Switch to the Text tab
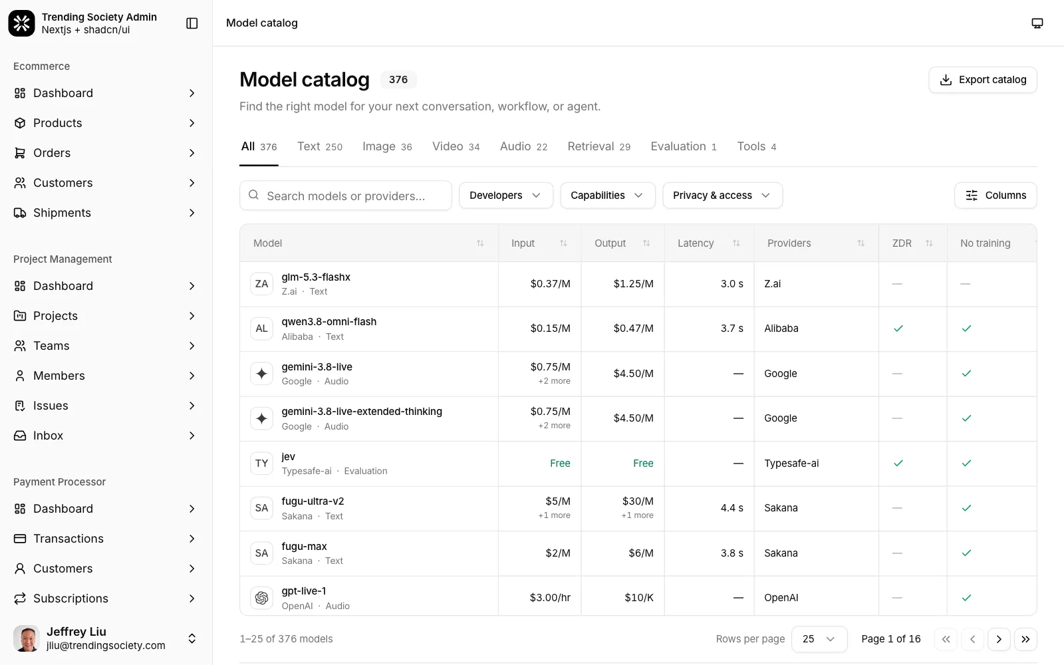The height and width of the screenshot is (665, 1064). pos(320,146)
